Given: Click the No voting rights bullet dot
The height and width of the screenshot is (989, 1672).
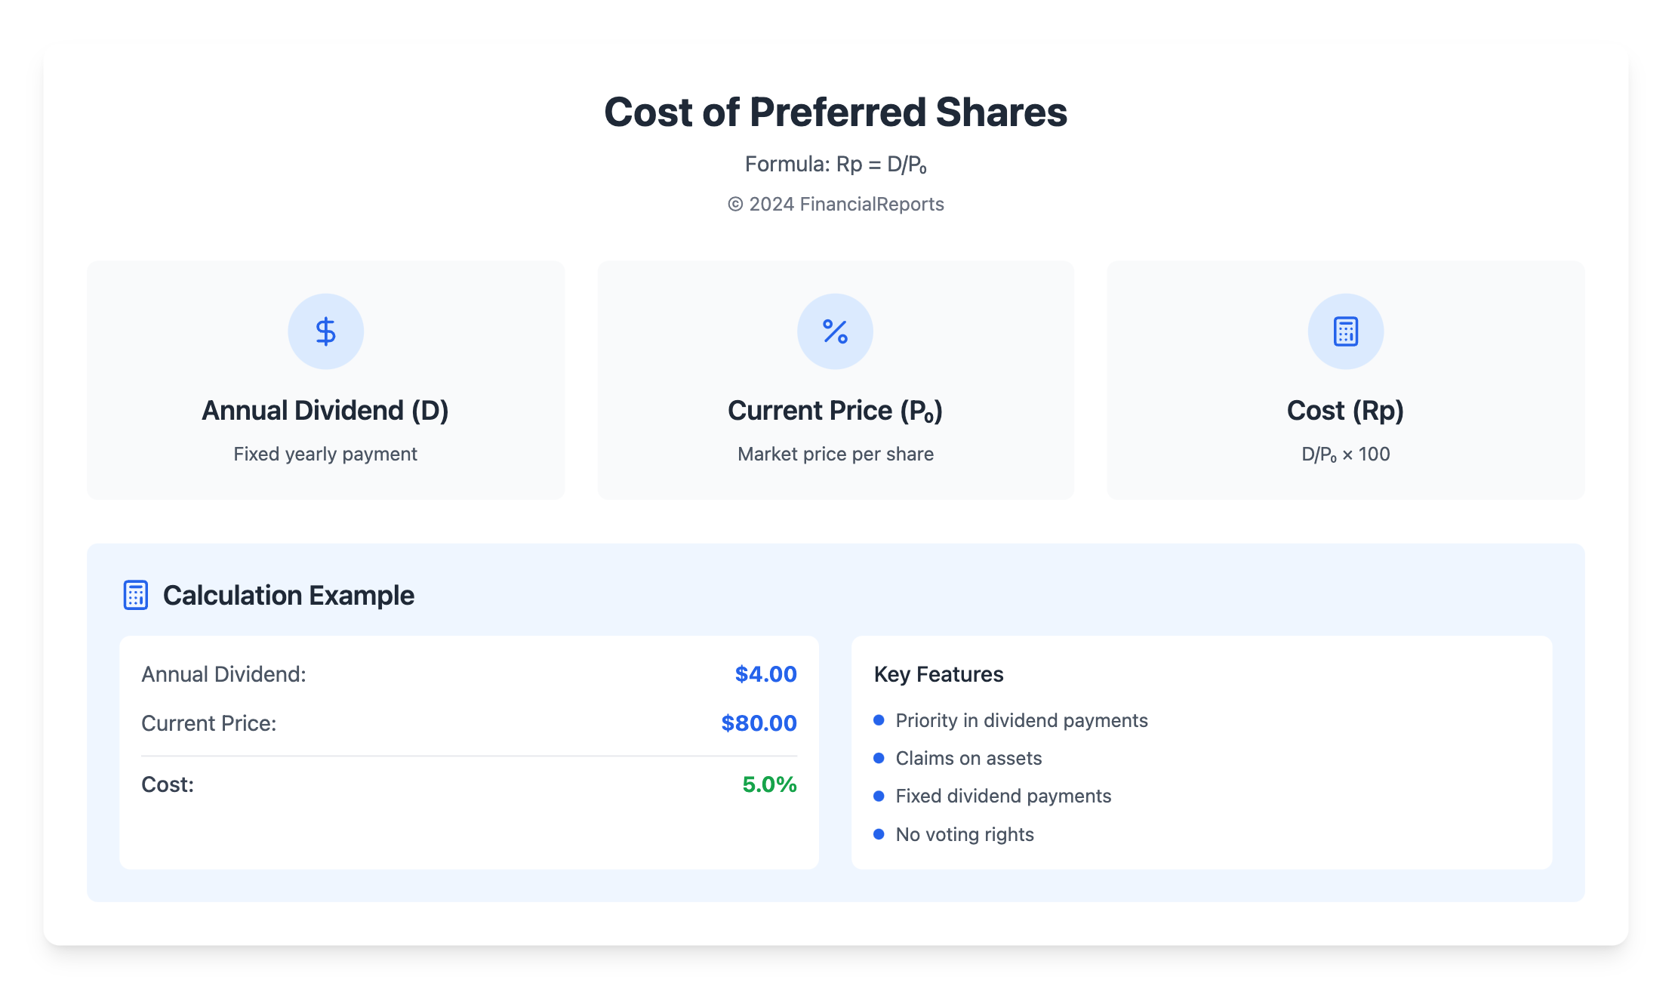Looking at the screenshot, I should pyautogui.click(x=879, y=834).
